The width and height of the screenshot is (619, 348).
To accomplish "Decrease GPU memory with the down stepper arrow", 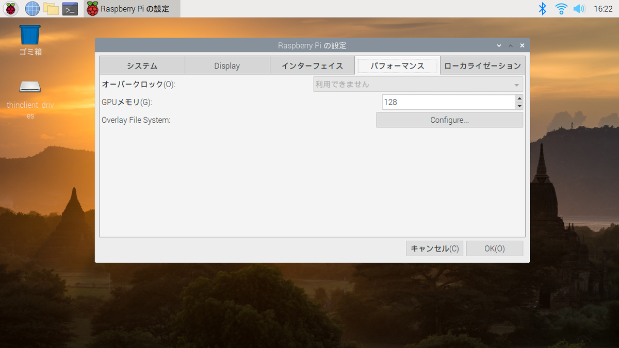I will coord(519,105).
